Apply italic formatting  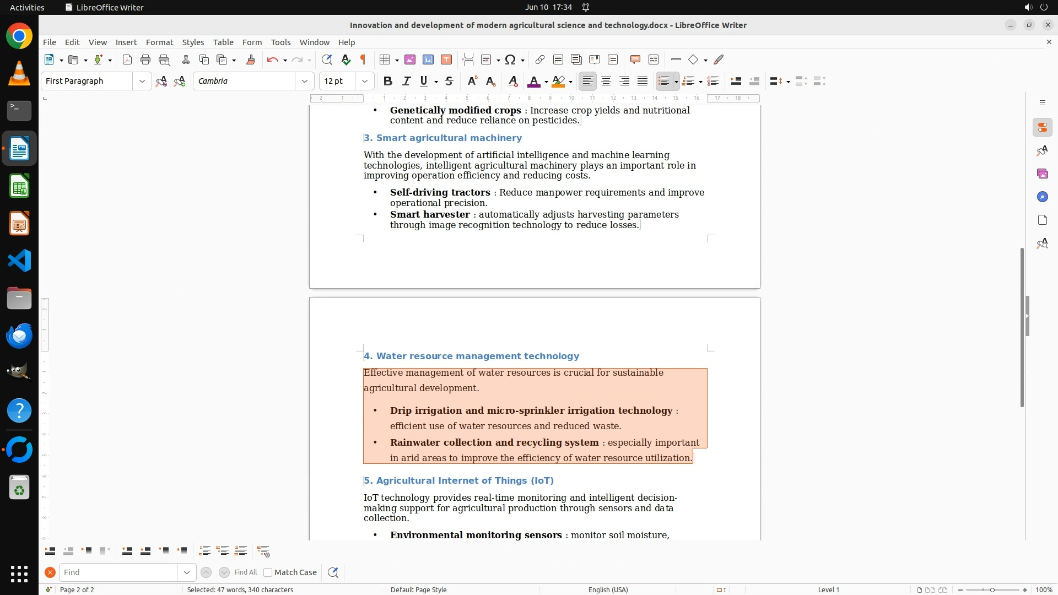(x=406, y=81)
